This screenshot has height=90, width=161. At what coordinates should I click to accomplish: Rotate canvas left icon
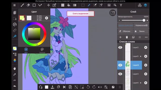pos(88,87)
